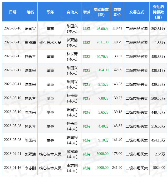Viewport: 167px width, 177px height.
Task: Click the holding value 5024.00
Action: coord(159,168)
